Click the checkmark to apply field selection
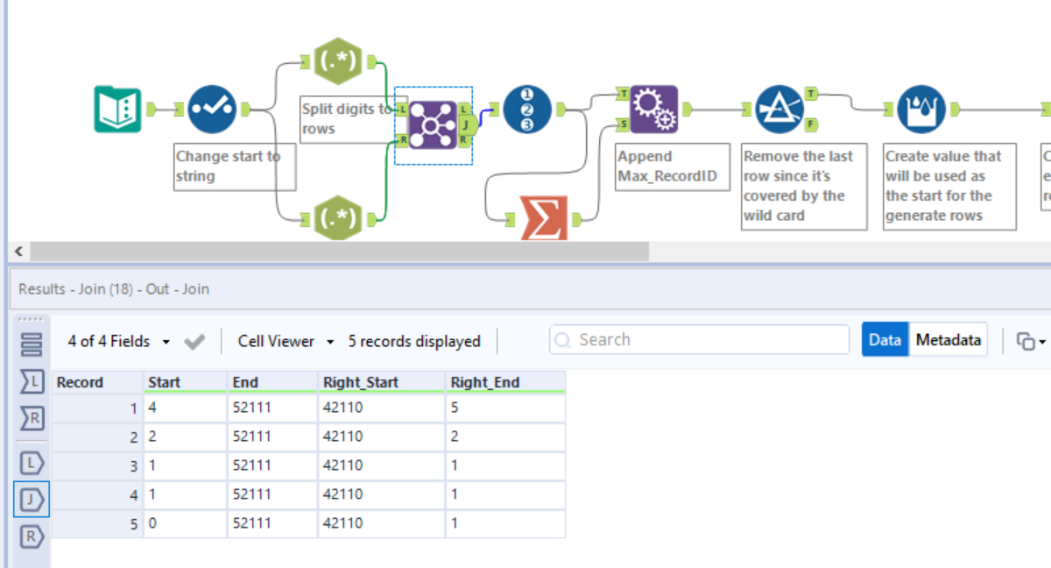This screenshot has width=1051, height=568. (x=194, y=341)
